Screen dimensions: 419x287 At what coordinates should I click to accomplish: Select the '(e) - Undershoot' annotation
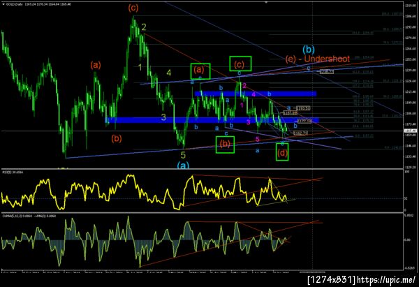click(318, 59)
